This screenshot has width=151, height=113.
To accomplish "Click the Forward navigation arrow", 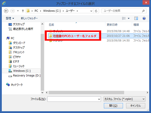I will pyautogui.click(x=13, y=11).
